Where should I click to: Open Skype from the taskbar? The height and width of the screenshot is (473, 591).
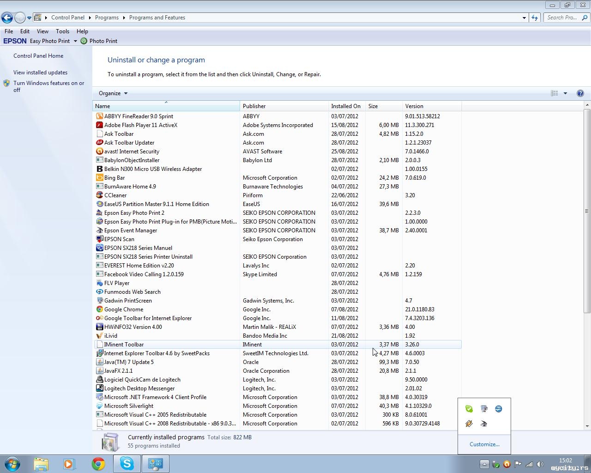[127, 464]
